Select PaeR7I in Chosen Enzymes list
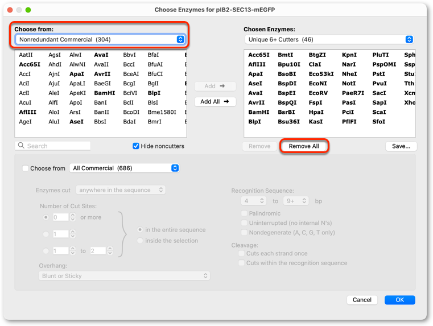 tap(353, 93)
